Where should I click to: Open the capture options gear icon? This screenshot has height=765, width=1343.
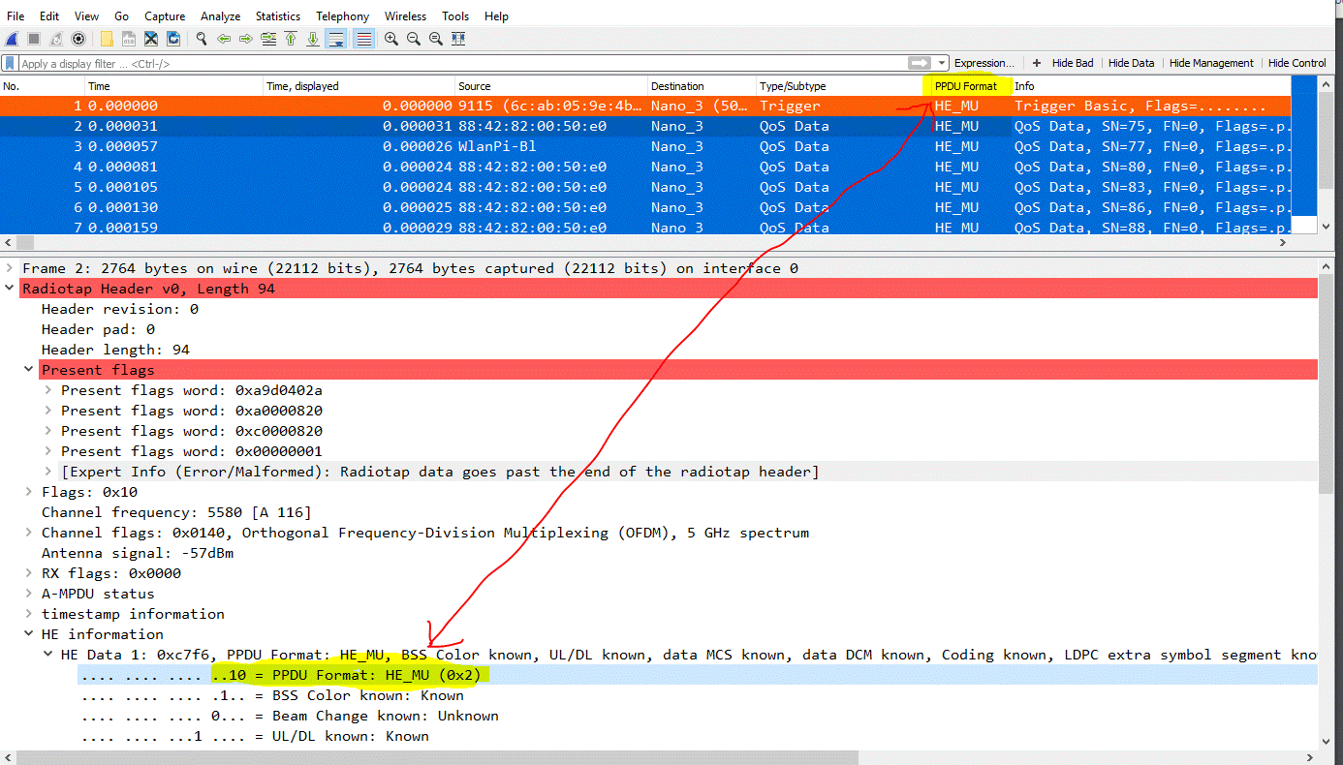pos(78,39)
